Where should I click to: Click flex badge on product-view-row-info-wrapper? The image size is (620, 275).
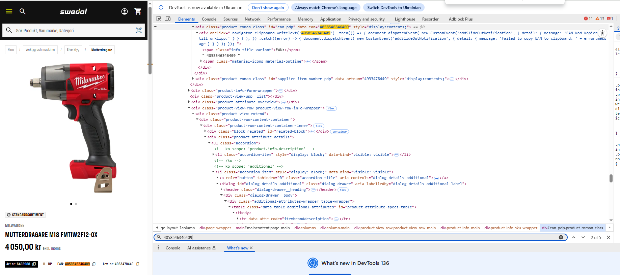(x=331, y=108)
